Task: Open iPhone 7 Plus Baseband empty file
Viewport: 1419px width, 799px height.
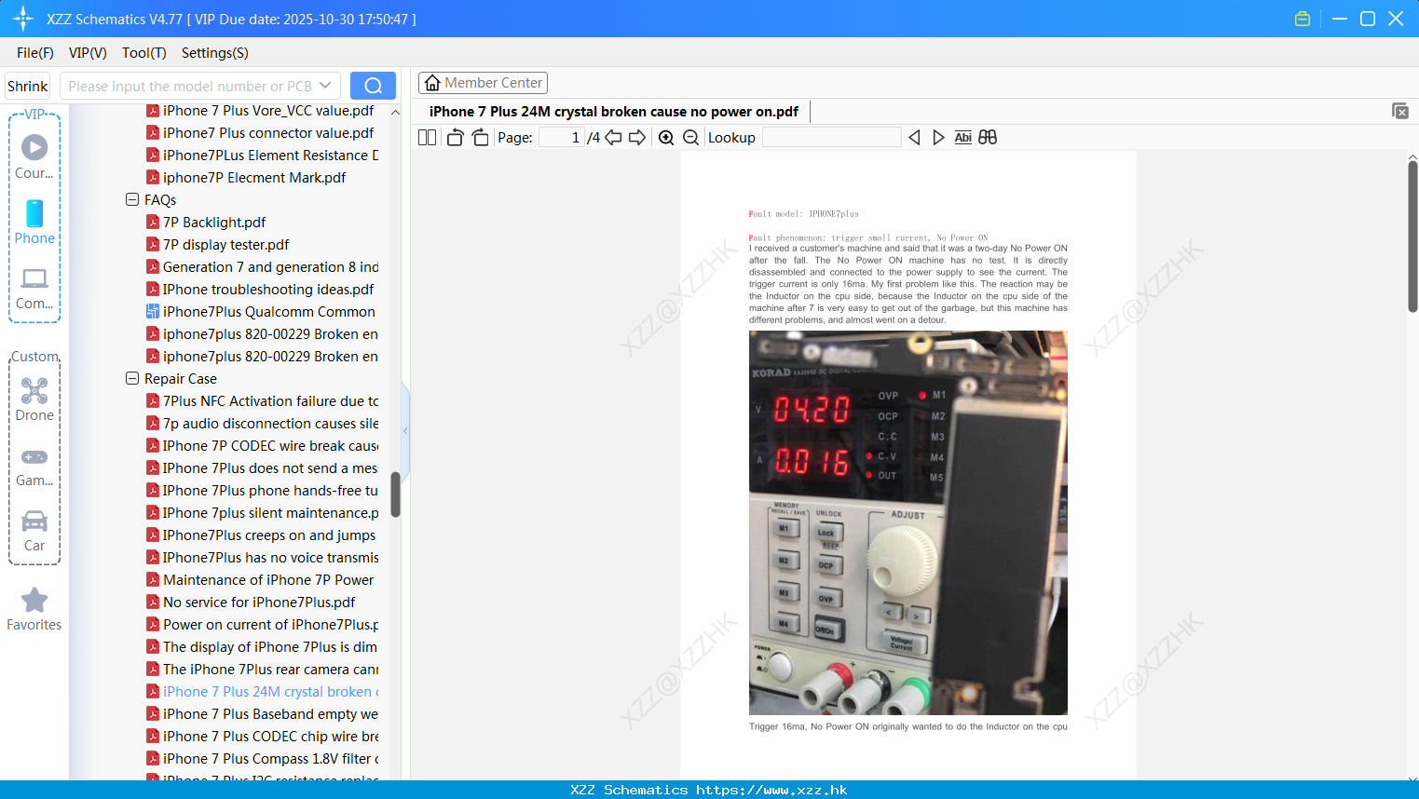Action: (262, 714)
